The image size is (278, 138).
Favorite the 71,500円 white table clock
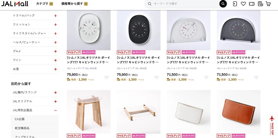click(206, 77)
